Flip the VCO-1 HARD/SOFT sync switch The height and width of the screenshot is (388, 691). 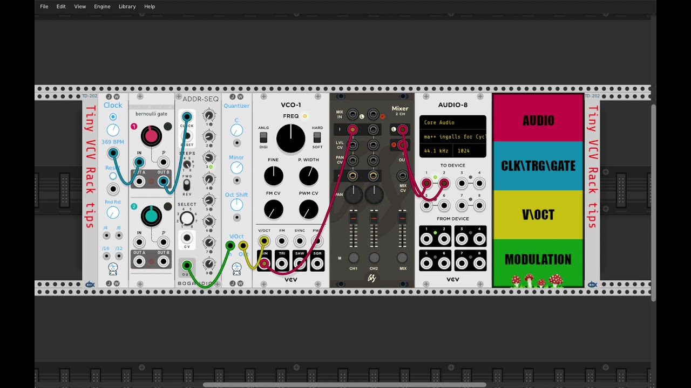317,137
